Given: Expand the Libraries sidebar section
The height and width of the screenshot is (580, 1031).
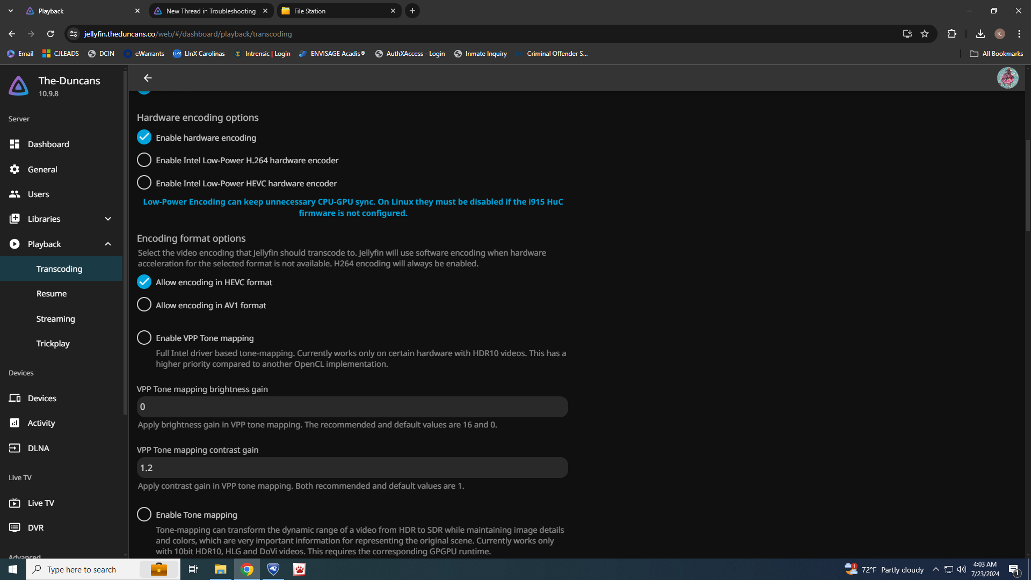Looking at the screenshot, I should pos(108,219).
